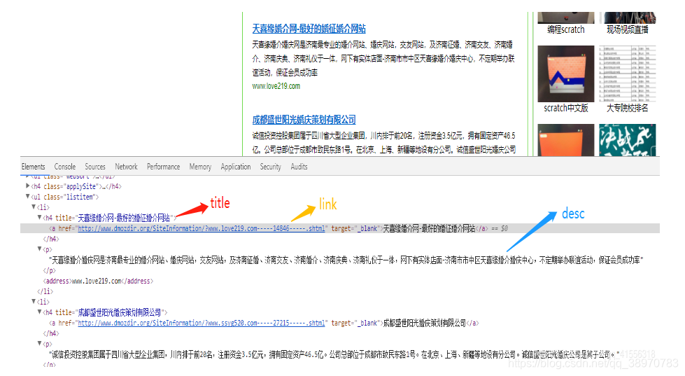Click the ssyg520.com href URL in DOM
This screenshot has width=685, height=376.
202,323
